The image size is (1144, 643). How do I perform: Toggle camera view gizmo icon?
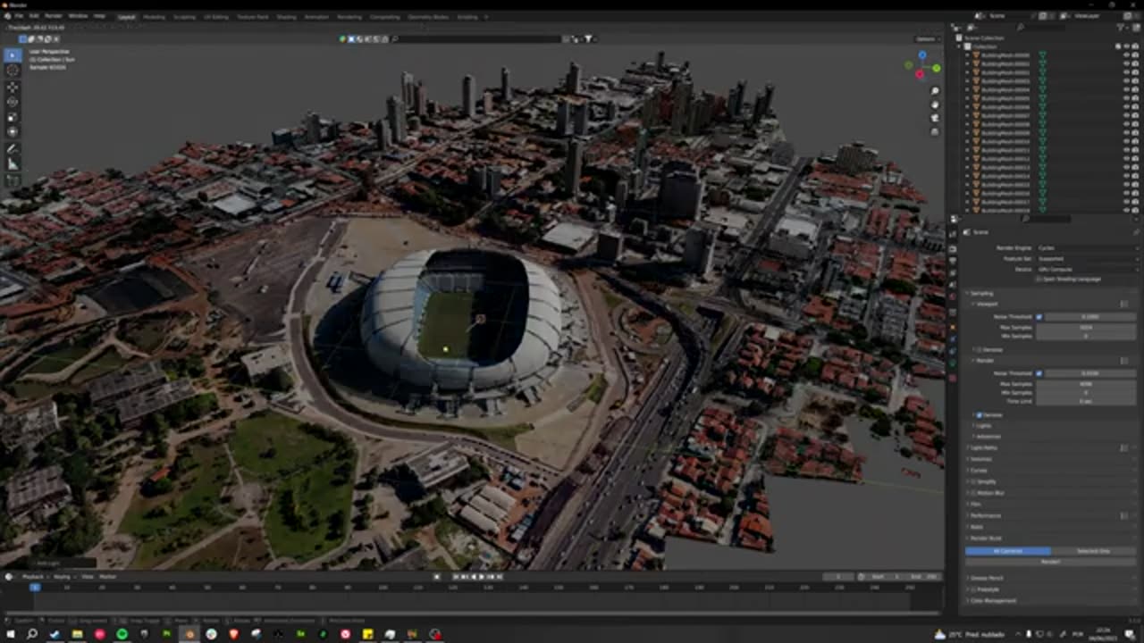coord(935,118)
